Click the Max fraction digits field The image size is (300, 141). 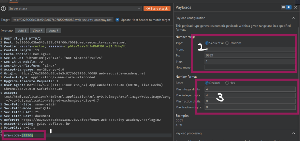click(x=250, y=107)
